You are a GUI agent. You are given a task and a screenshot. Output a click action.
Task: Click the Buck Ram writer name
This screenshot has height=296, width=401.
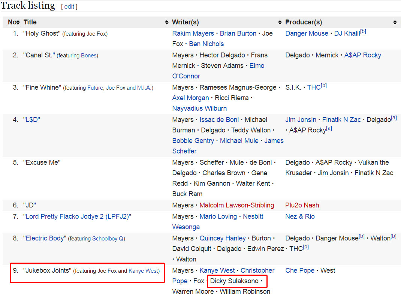[x=187, y=194]
